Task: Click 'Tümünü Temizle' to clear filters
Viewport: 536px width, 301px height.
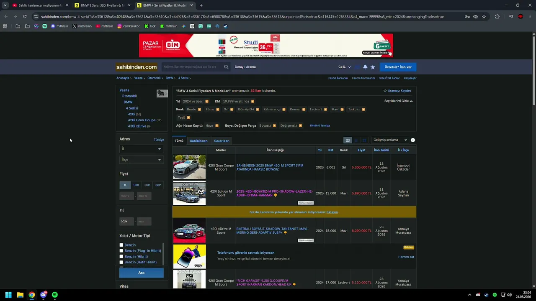Action: point(320,126)
